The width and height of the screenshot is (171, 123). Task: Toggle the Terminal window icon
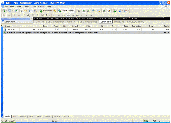31,11
